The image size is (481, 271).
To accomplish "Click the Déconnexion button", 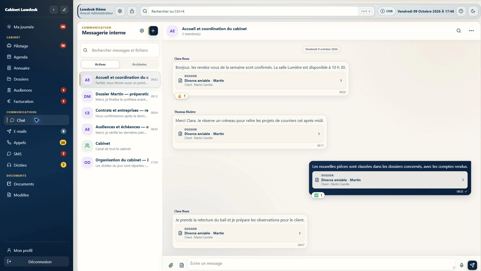I will coord(37,262).
